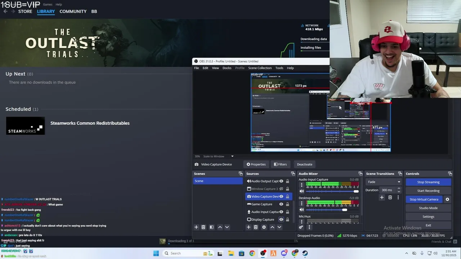
Task: Open Scale to Window preview dropdown
Action: 218,156
